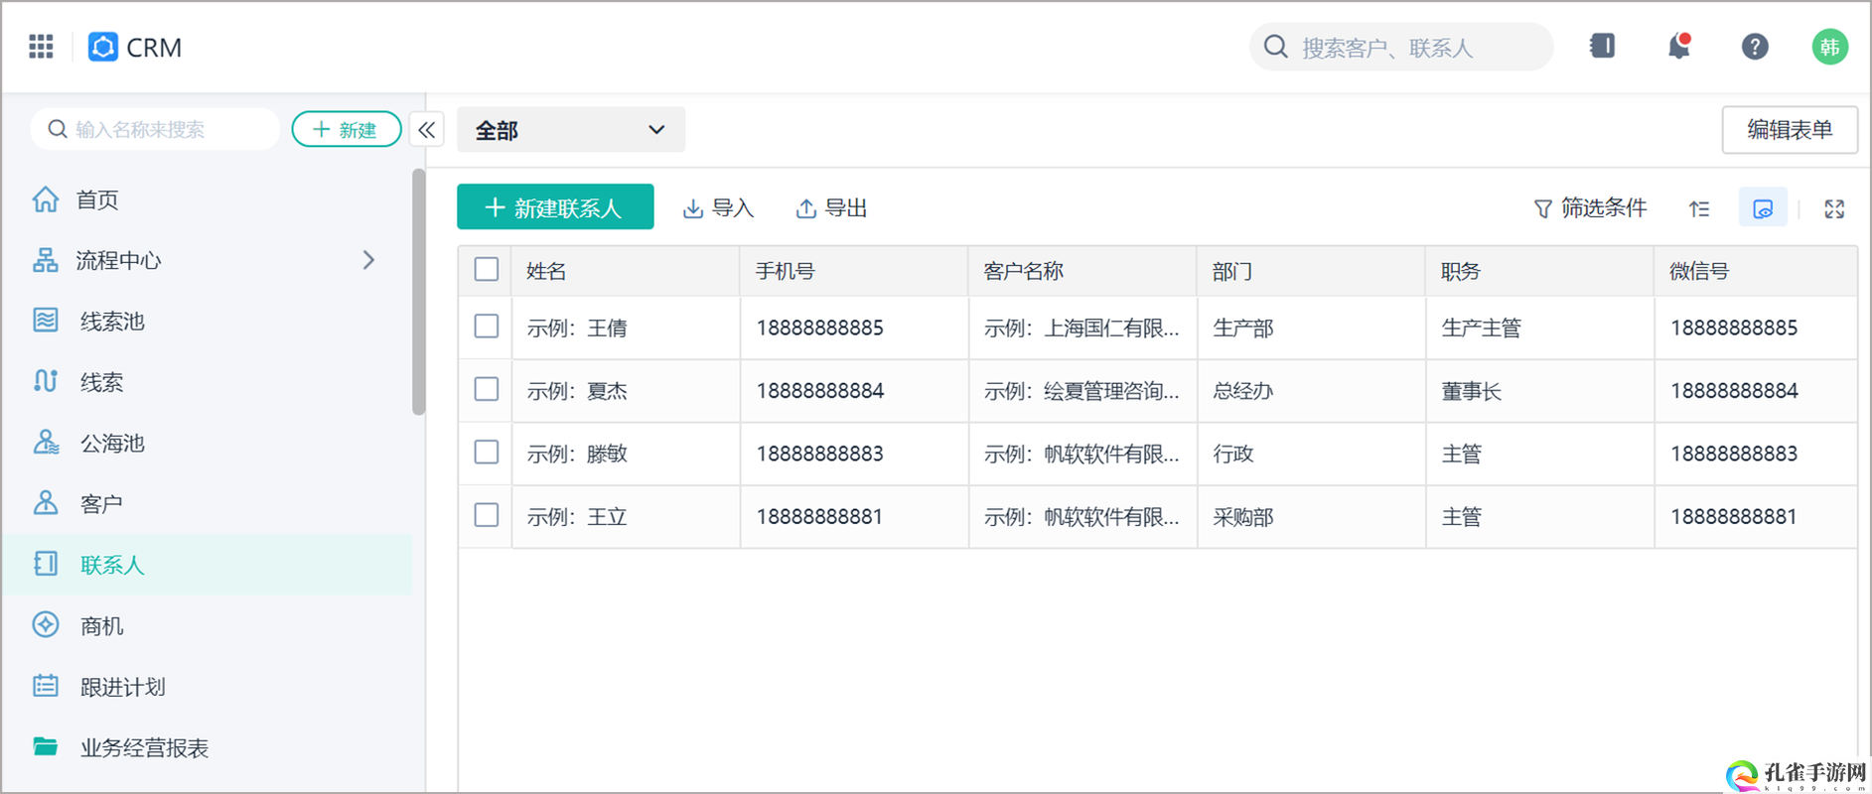Collapse the sidebar with double-chevron button
Screen dimensions: 1872x794
point(427,130)
